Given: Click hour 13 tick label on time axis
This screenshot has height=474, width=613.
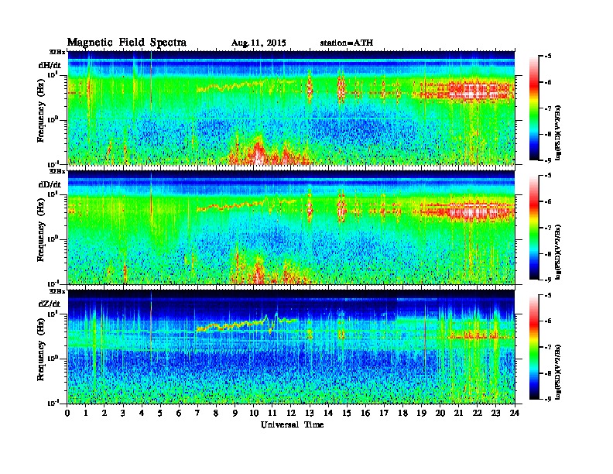Looking at the screenshot, I should 310,413.
